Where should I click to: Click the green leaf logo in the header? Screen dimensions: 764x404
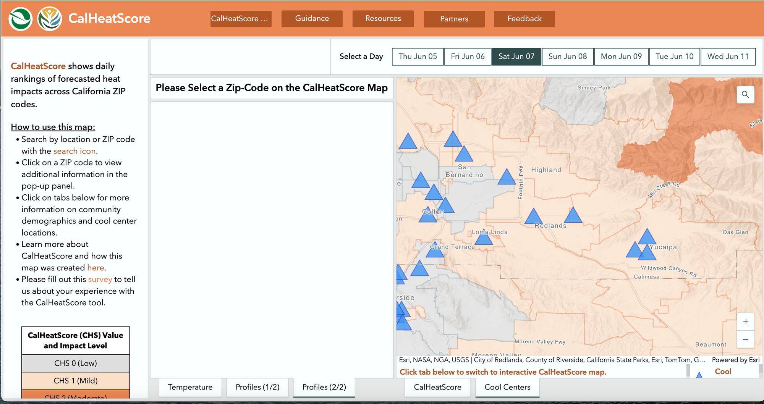click(x=20, y=19)
